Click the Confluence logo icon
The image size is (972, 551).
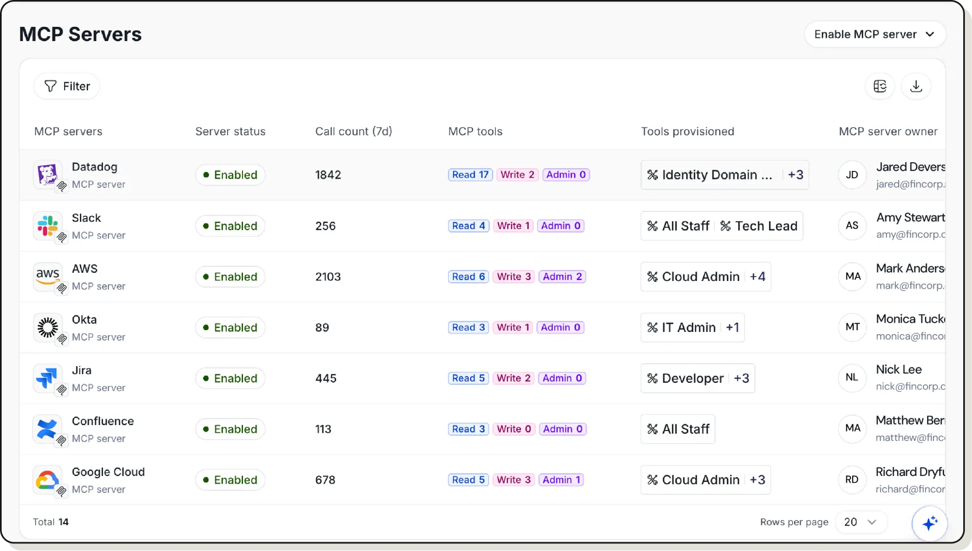48,429
